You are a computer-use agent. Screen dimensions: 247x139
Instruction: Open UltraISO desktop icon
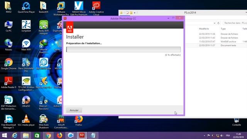pyautogui.click(x=26, y=101)
